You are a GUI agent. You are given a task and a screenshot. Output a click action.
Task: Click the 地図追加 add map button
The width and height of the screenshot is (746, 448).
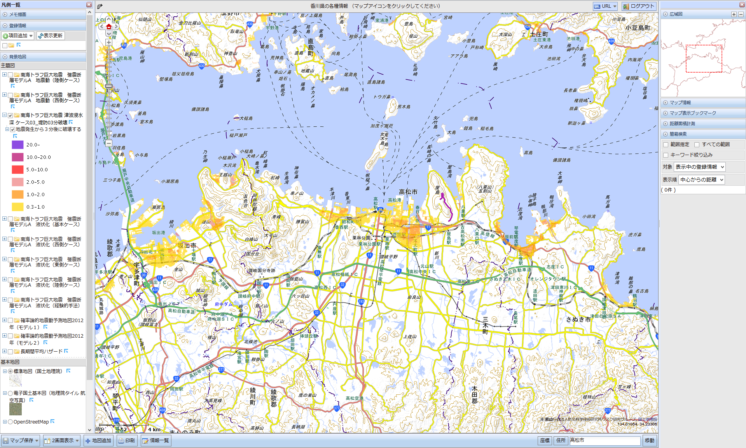(x=98, y=441)
